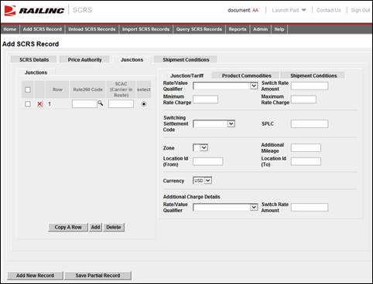Open the Currency USD dropdown
This screenshot has height=284, width=373.
point(202,181)
